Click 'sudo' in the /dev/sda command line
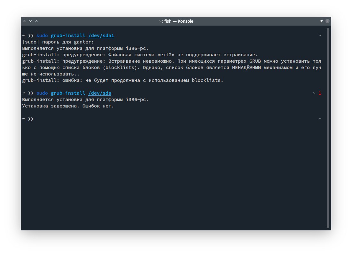The height and width of the screenshot is (255, 352). [x=42, y=93]
